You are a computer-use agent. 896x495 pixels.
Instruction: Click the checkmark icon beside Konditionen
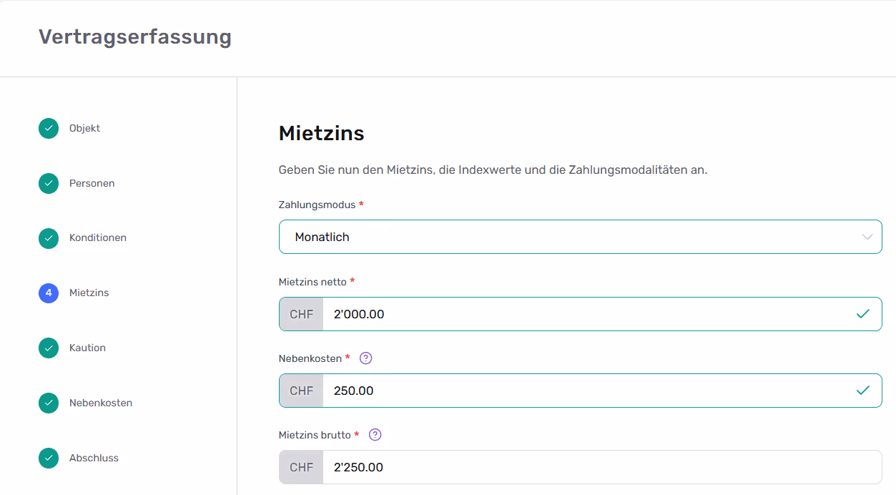pyautogui.click(x=49, y=238)
